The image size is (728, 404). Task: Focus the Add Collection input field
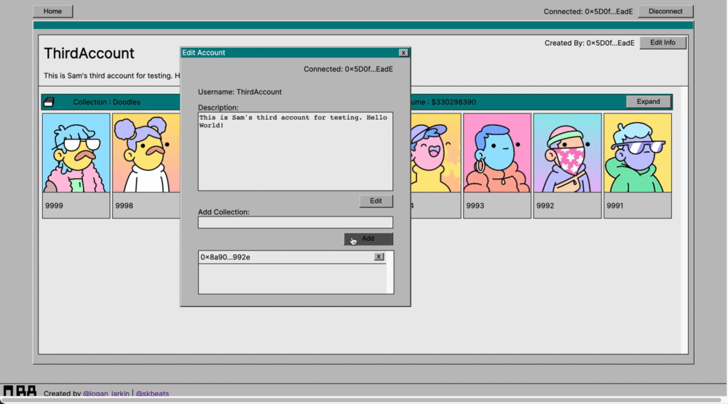pos(296,222)
